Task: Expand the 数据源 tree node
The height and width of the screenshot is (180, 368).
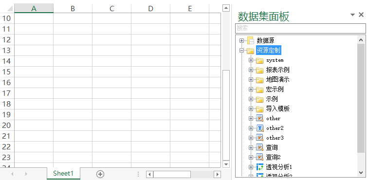Action: coord(241,40)
